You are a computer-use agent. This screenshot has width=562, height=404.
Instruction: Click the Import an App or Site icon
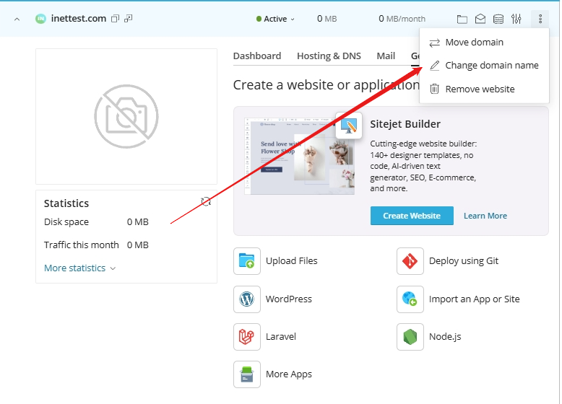[410, 299]
